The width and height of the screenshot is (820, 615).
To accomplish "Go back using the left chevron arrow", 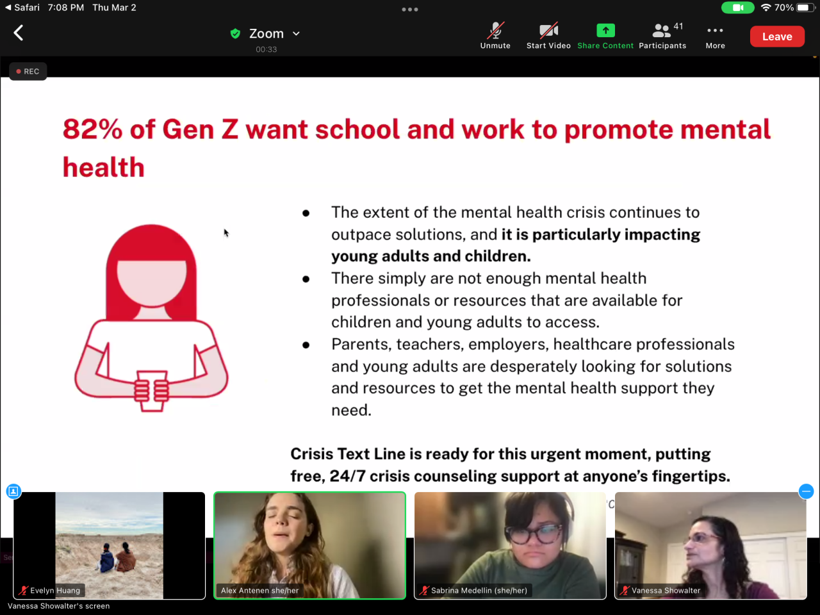I will click(19, 33).
